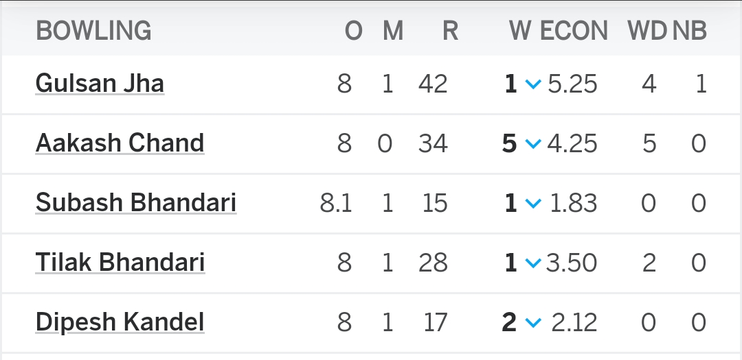
Task: Click Subash Bhandari's 8.1 overs value
Action: coord(336,203)
